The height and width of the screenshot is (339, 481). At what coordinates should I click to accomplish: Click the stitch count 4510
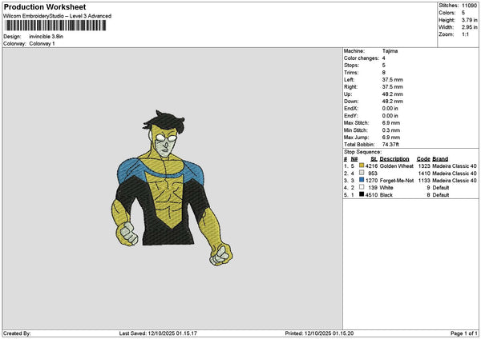tap(371, 195)
